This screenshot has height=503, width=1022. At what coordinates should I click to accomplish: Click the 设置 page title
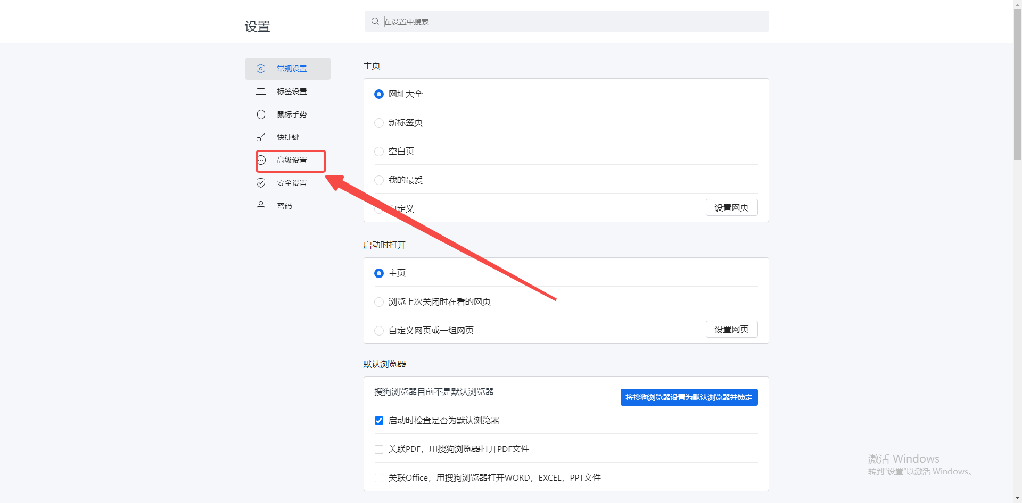[x=257, y=27]
